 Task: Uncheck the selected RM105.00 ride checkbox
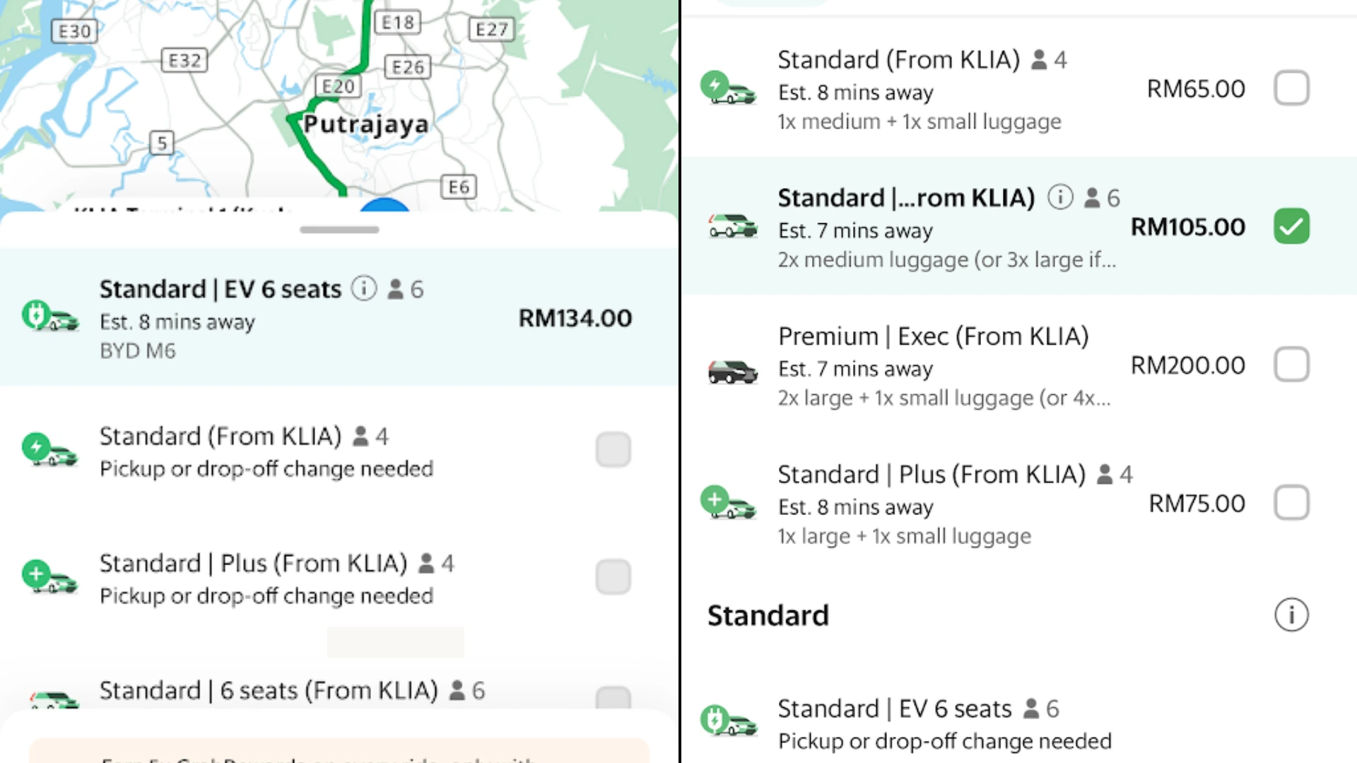tap(1291, 226)
